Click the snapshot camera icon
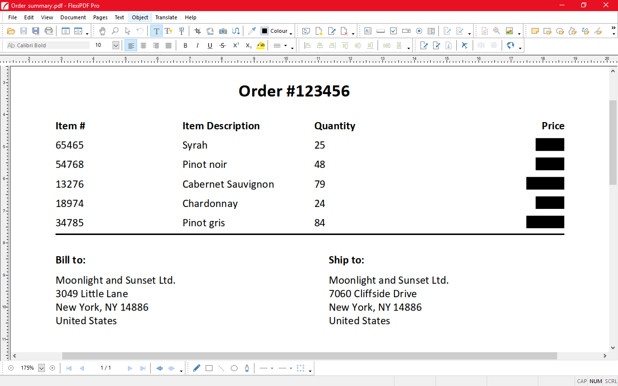Viewport: 618px width, 386px height. pyautogui.click(x=223, y=31)
